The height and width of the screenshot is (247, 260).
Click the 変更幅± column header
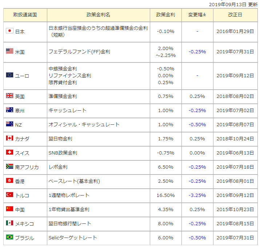click(197, 15)
